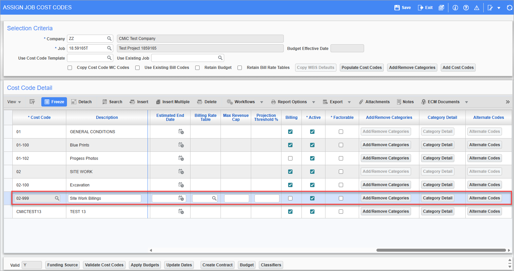
Task: Click Description field containing Site Work Billings
Action: tap(105, 198)
